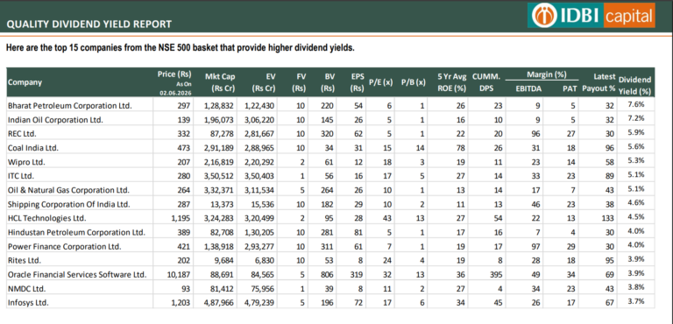
Task: Select HCL Technologies Ltd. row name
Action: pos(46,218)
